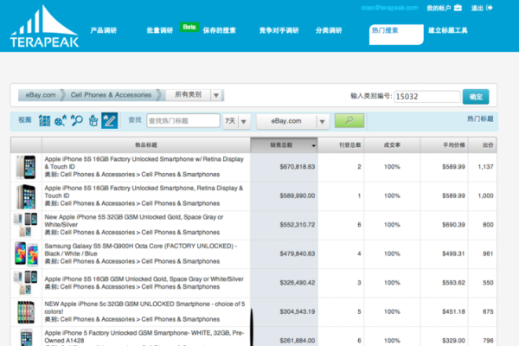Open the eBay.com site dropdown in toolbar
519x346 pixels.
coord(292,121)
